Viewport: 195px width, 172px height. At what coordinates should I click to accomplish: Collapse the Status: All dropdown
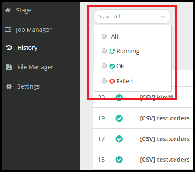[x=132, y=17]
